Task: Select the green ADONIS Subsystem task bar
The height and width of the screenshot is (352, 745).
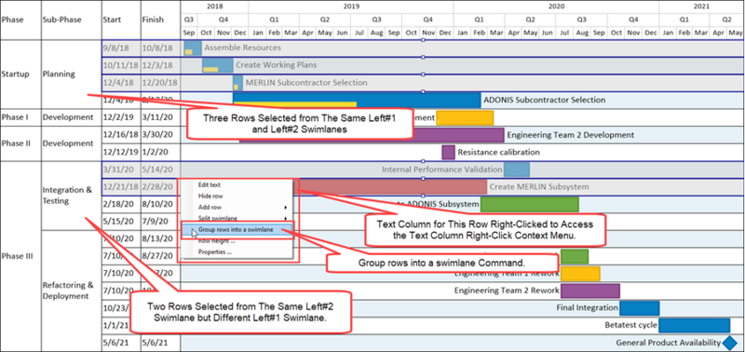Action: click(x=529, y=204)
